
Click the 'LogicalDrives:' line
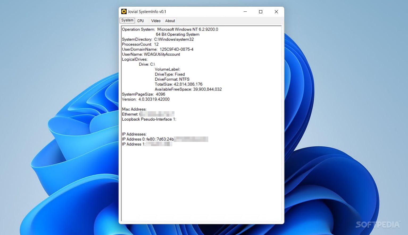pos(135,59)
